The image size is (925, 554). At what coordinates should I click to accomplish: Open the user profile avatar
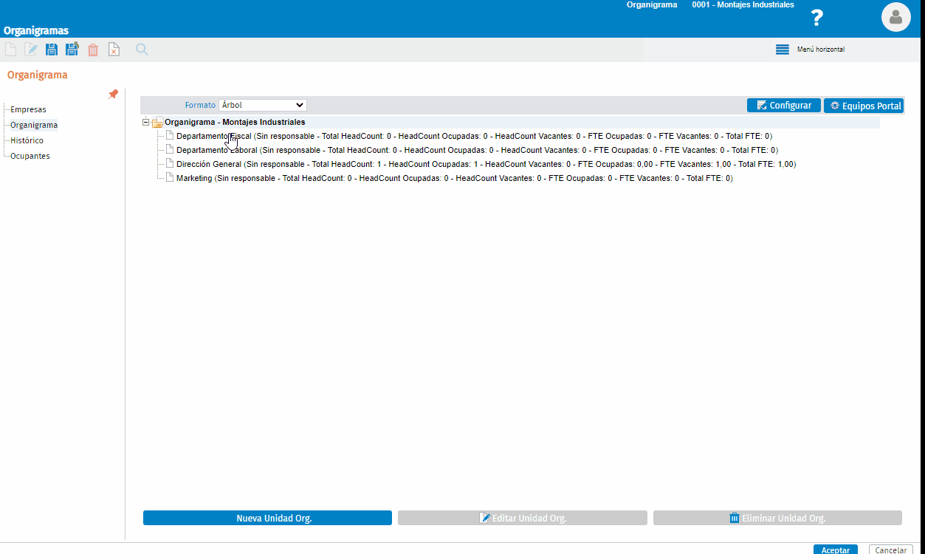click(x=896, y=17)
